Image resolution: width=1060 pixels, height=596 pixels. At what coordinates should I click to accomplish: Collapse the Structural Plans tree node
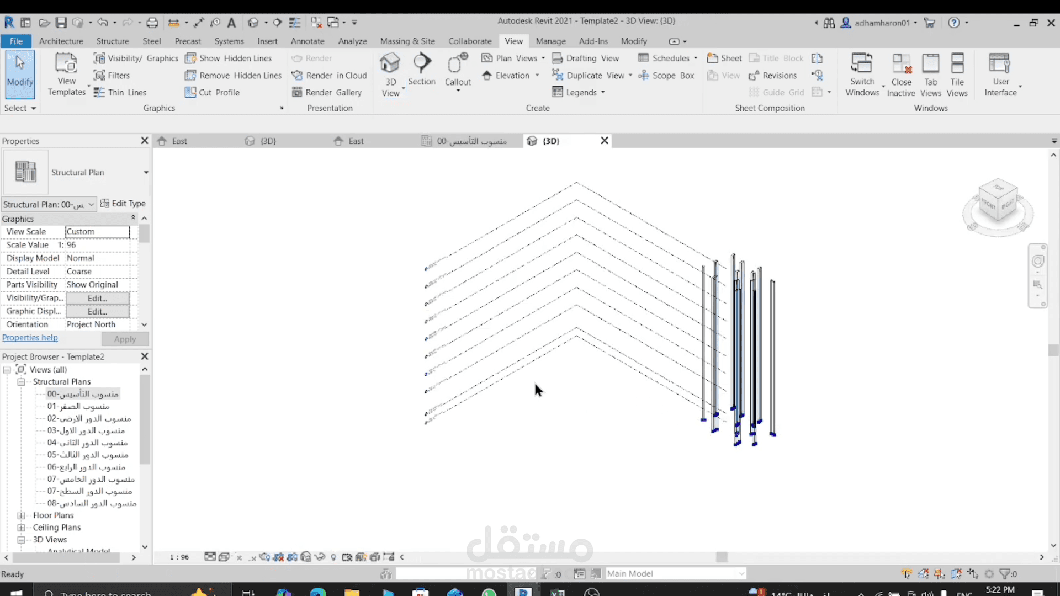[21, 381]
